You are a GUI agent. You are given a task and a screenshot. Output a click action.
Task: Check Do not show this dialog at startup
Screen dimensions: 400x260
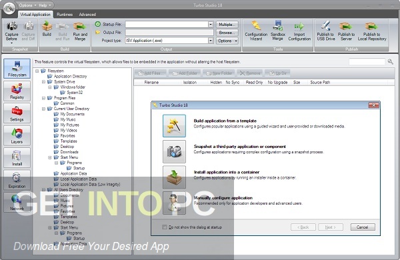(x=165, y=227)
